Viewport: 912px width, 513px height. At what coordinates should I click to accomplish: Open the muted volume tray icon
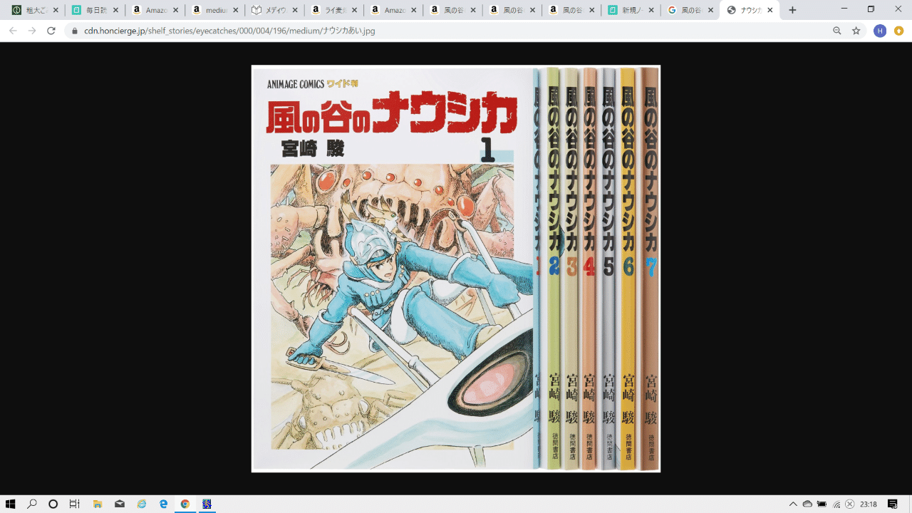pos(849,504)
